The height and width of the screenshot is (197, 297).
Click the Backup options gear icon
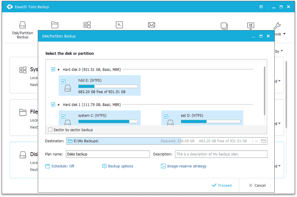(104, 166)
